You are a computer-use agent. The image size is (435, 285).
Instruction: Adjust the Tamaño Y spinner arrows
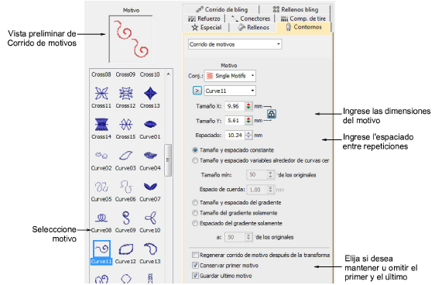click(248, 121)
